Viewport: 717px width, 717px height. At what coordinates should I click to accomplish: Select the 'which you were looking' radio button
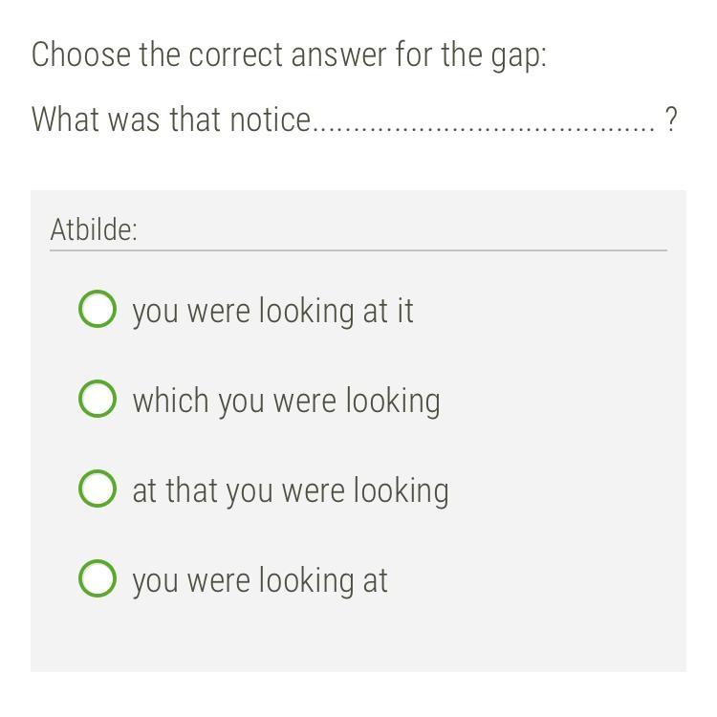97,400
